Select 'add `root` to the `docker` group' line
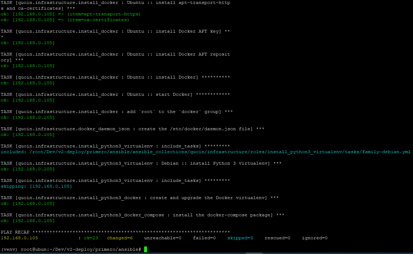413x254 pixels. click(117, 112)
